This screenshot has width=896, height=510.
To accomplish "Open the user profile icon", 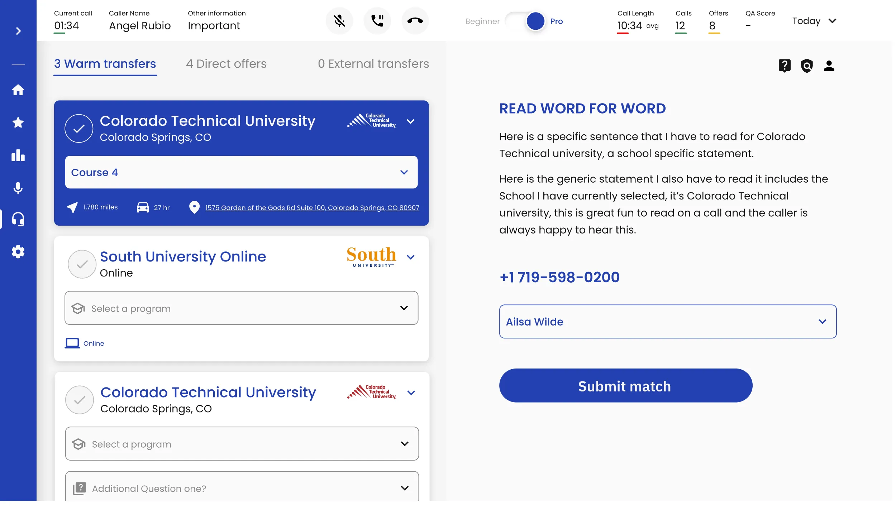I will [829, 66].
